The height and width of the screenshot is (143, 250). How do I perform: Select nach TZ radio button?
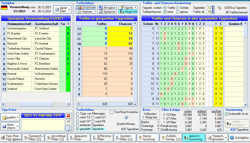pos(77,117)
